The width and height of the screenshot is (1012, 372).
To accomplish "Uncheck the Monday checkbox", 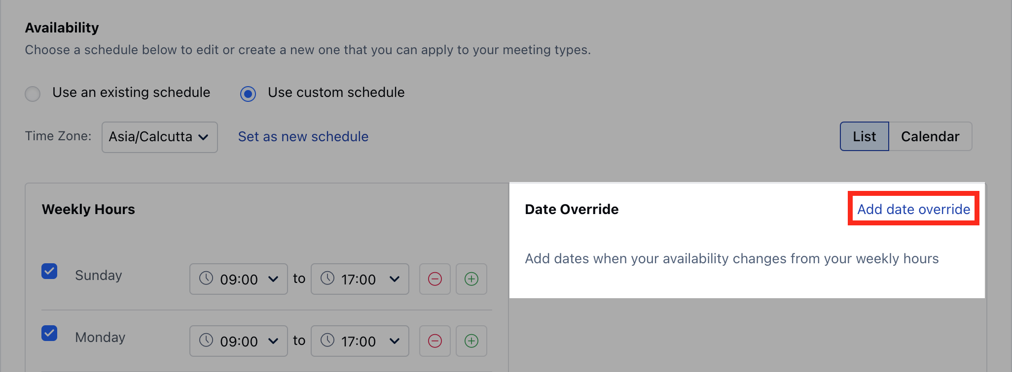I will coord(49,333).
